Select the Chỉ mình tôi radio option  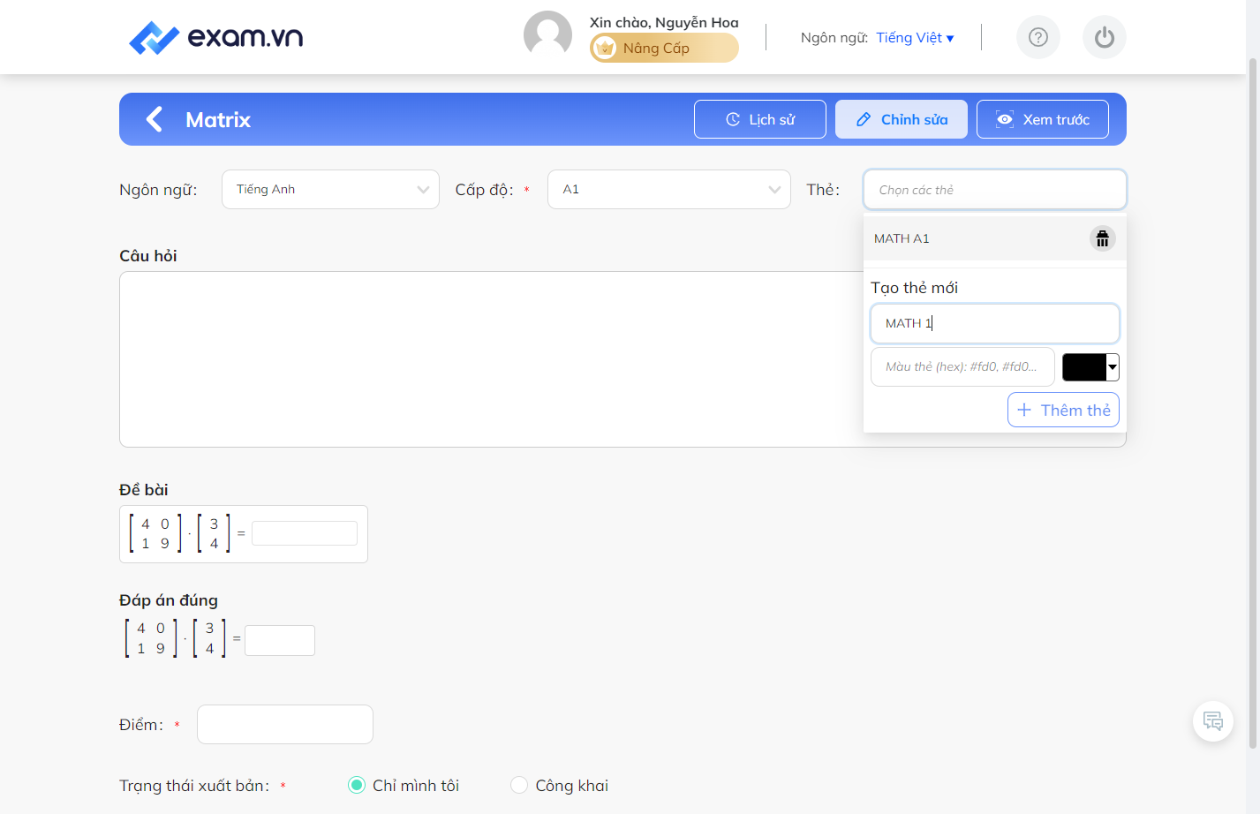tap(357, 785)
